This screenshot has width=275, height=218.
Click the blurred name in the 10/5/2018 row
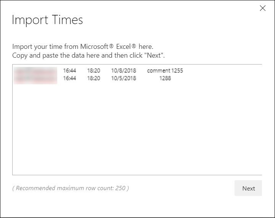(x=35, y=79)
